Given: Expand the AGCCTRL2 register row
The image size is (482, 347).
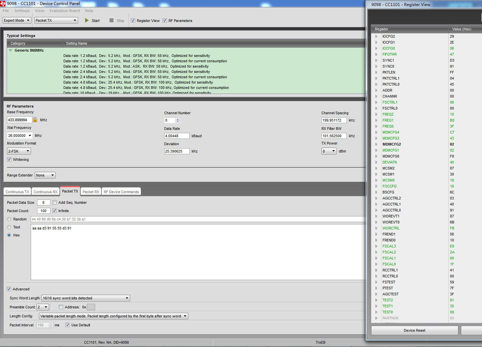Looking at the screenshot, I should click(376, 198).
